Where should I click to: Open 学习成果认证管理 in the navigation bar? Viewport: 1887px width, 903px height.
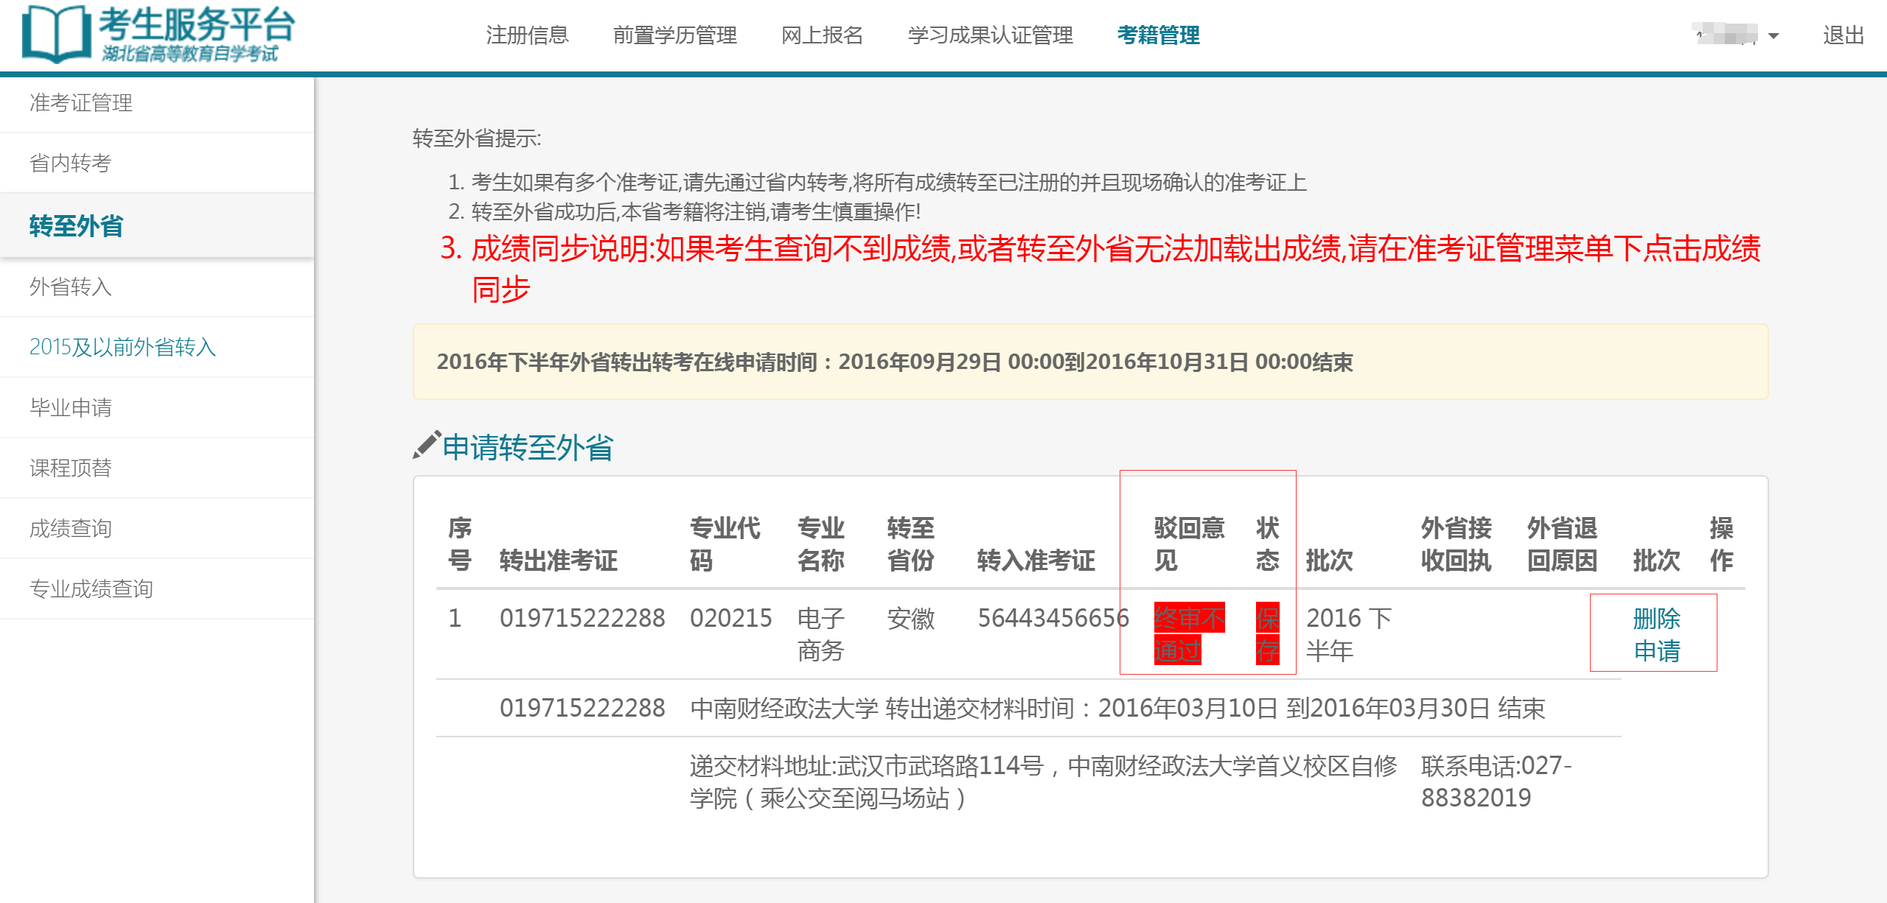click(x=990, y=35)
